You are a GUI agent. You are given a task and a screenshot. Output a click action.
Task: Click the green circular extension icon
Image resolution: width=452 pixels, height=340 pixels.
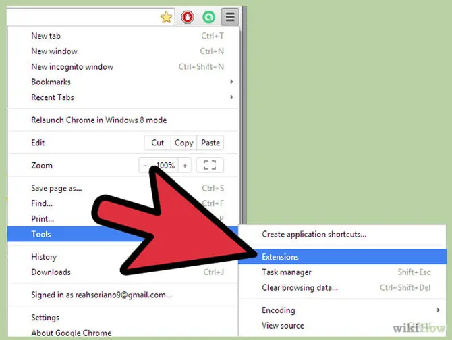[x=208, y=17]
